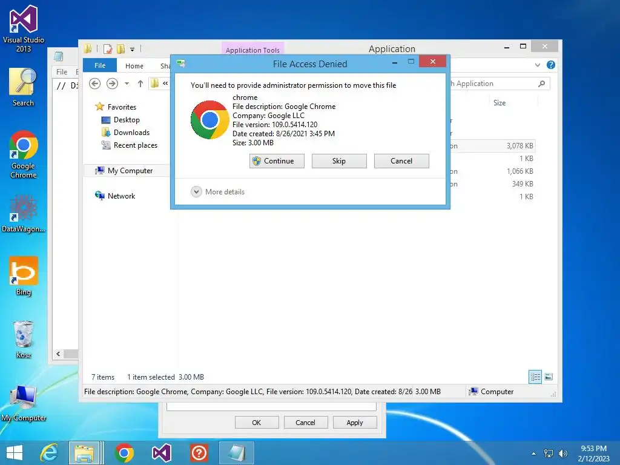
Task: Click the New folder quick access icon
Action: (x=120, y=49)
